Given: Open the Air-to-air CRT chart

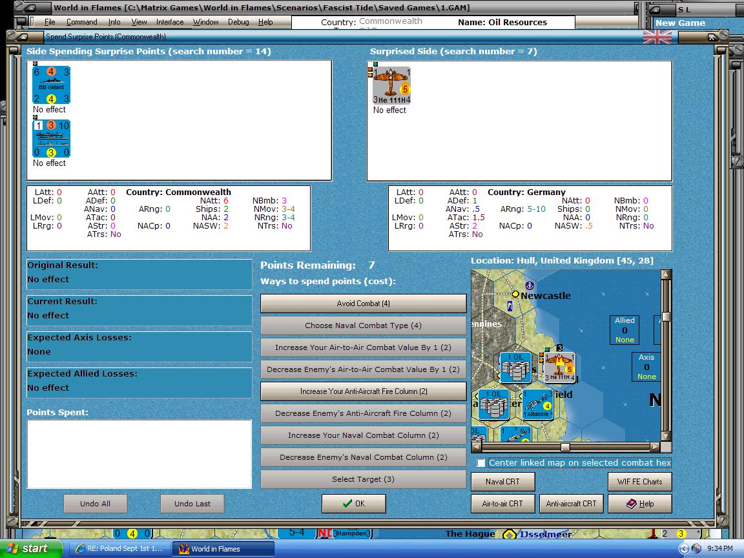Looking at the screenshot, I should pyautogui.click(x=502, y=504).
